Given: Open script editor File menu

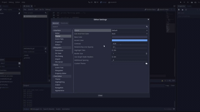Looking at the screenshot, I should tap(25, 10).
